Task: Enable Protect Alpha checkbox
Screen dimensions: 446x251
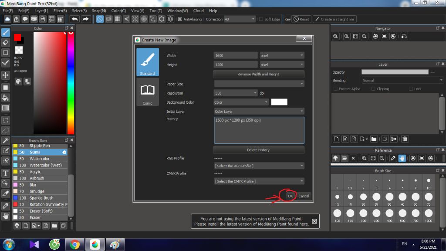Action: click(335, 89)
